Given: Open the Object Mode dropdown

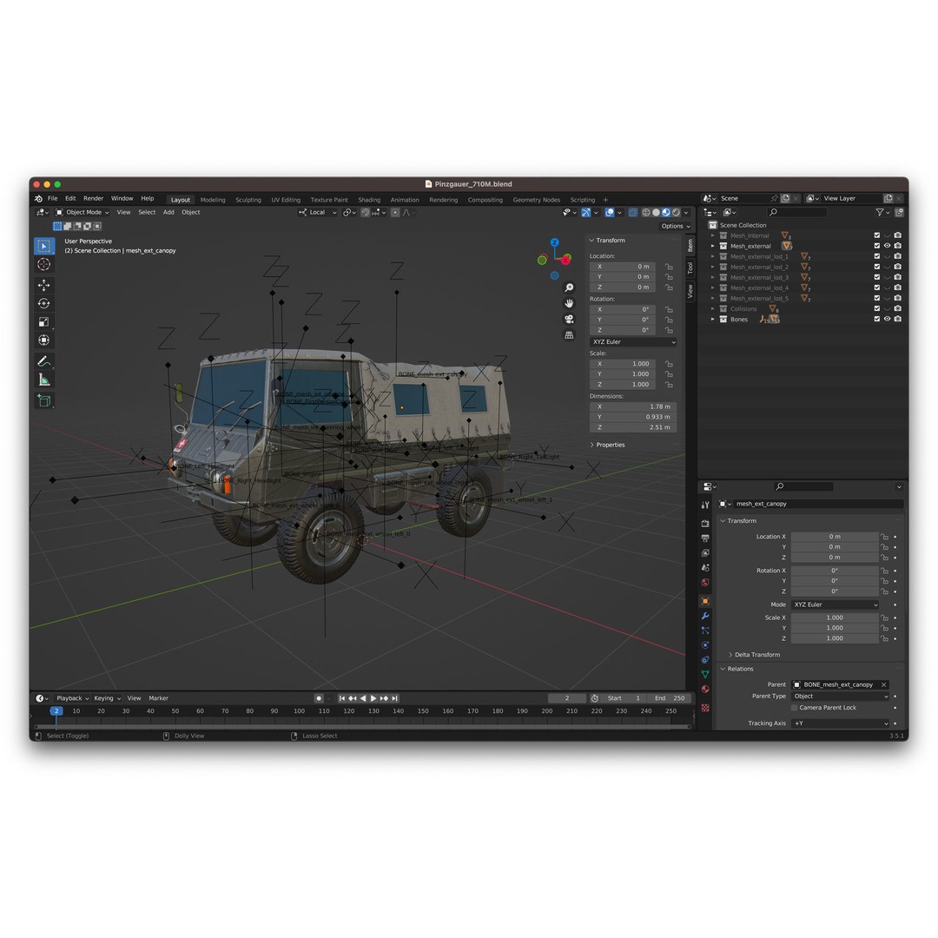Looking at the screenshot, I should point(83,213).
